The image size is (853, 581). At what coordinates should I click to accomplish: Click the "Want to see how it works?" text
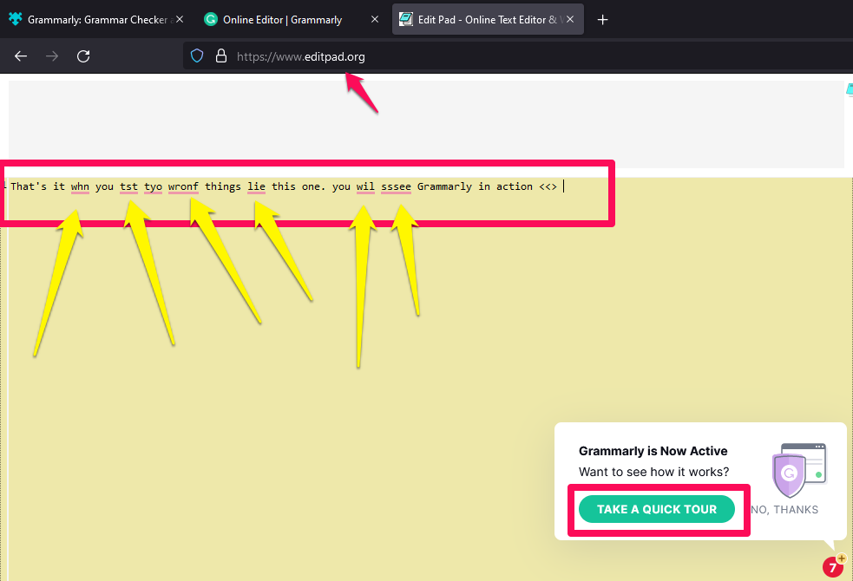[654, 472]
